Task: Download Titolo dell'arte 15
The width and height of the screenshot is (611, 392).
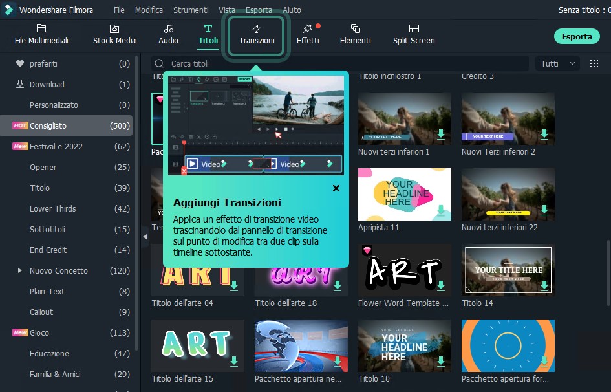Action: (234, 361)
